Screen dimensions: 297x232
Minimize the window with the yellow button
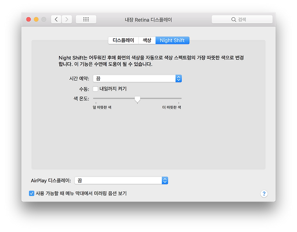pos(36,19)
